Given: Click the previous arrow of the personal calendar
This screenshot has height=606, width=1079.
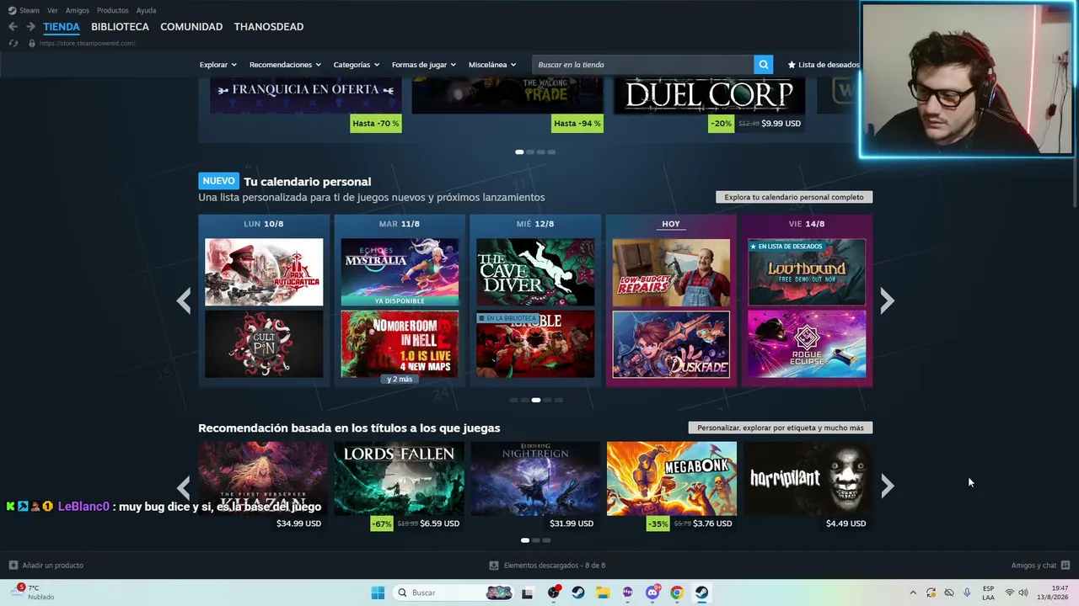Looking at the screenshot, I should click(x=184, y=300).
